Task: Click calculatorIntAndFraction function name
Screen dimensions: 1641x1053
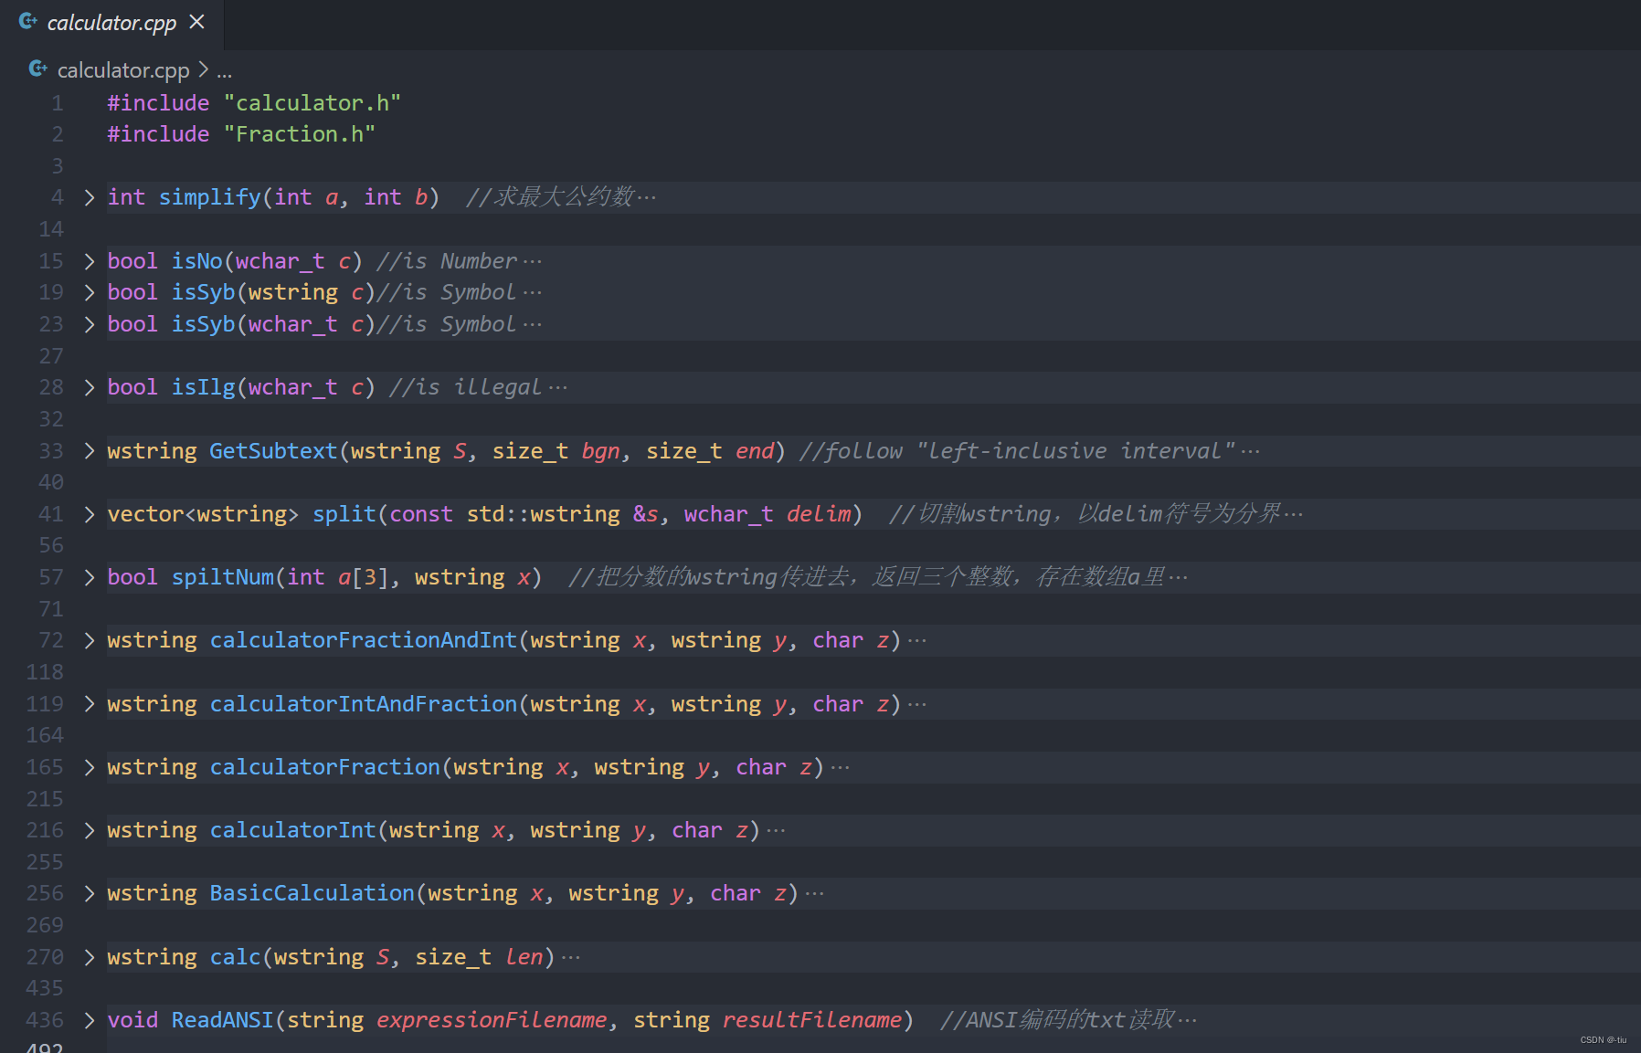Action: (364, 704)
